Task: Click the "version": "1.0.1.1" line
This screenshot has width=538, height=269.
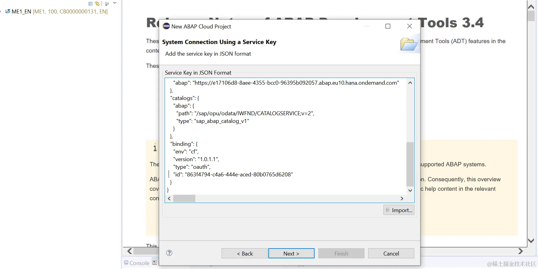Action: tap(196, 159)
